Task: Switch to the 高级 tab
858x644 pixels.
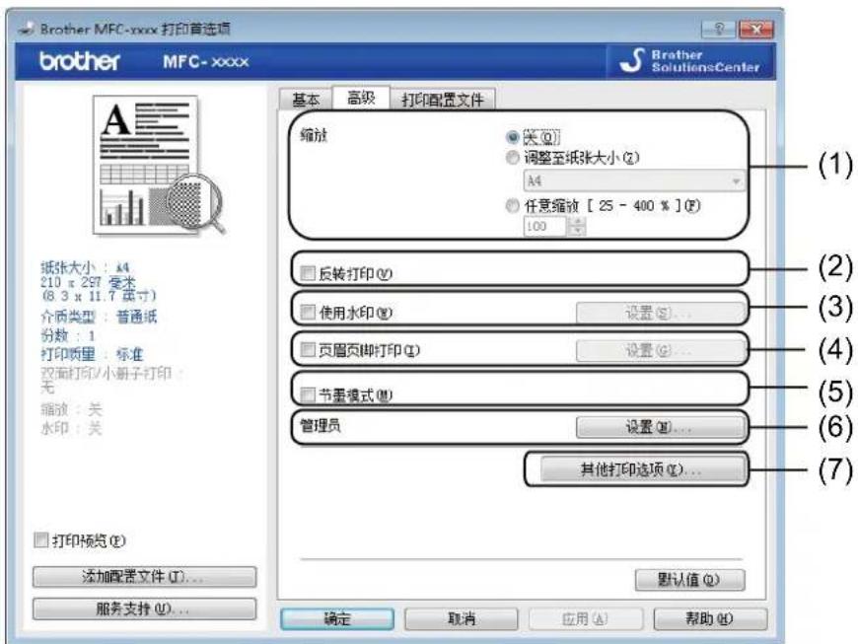Action: click(x=361, y=98)
